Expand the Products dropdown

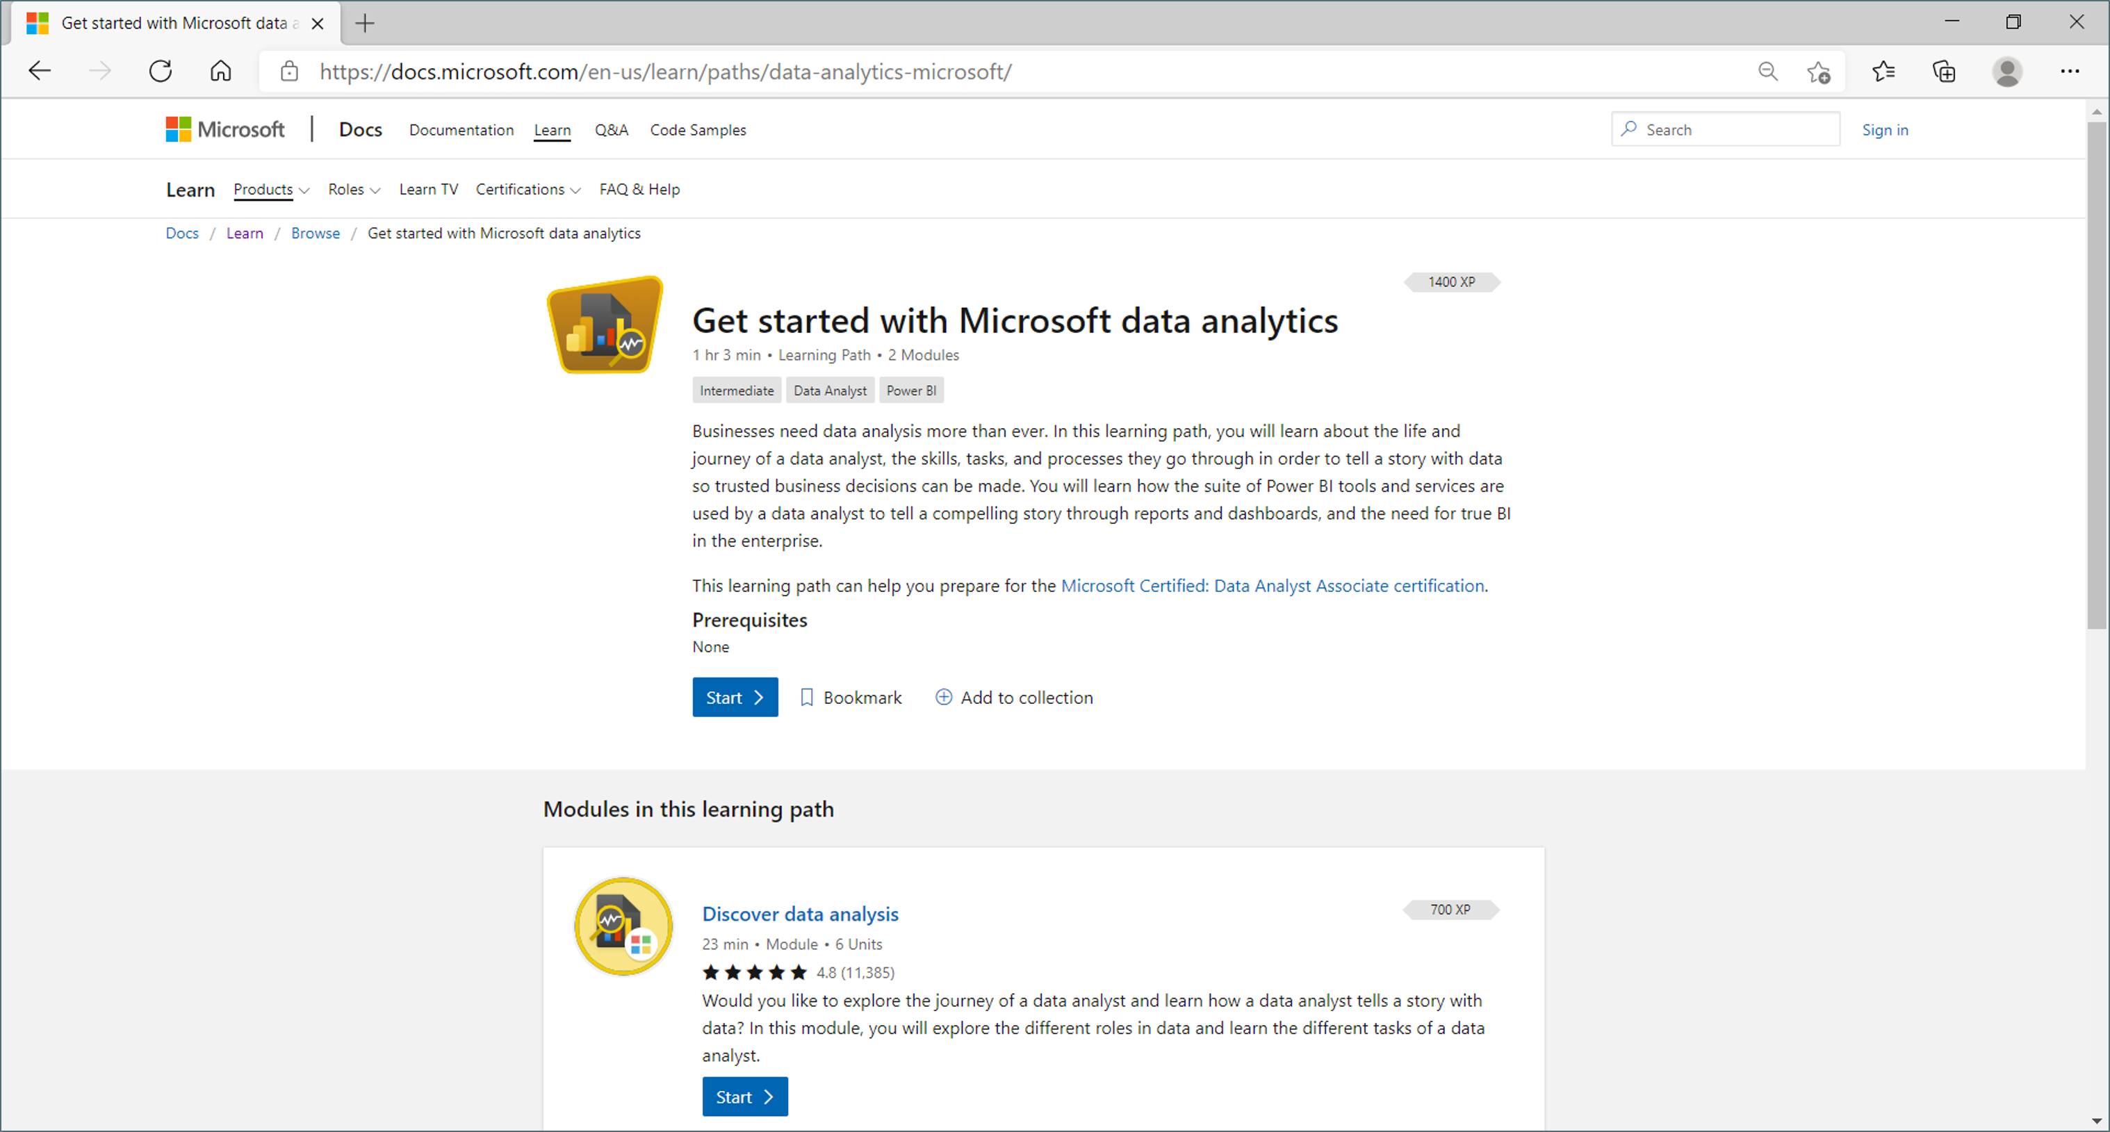click(271, 189)
